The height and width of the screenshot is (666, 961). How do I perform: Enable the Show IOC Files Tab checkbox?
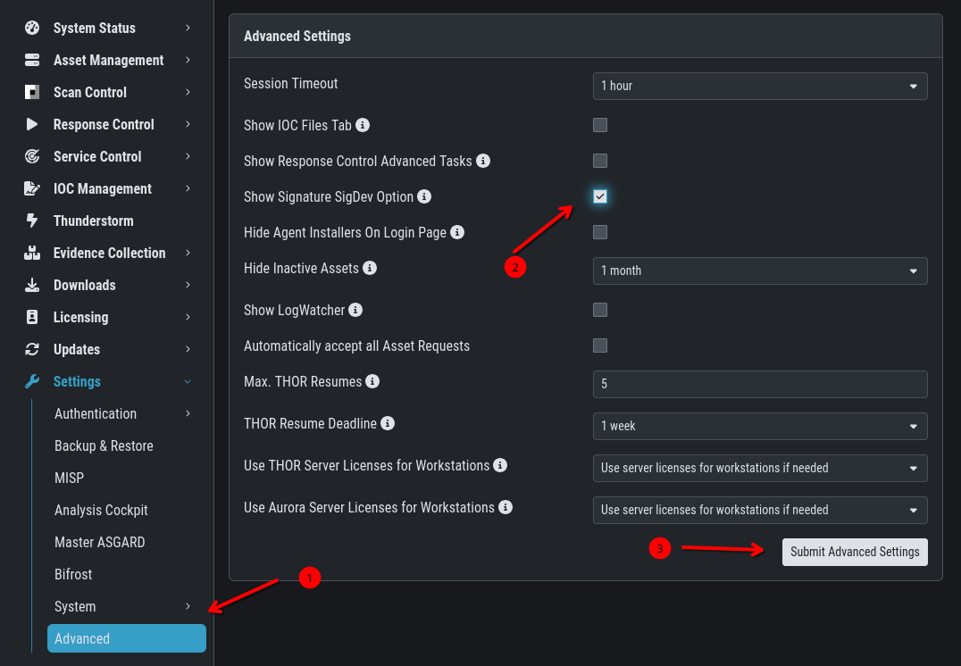[600, 125]
